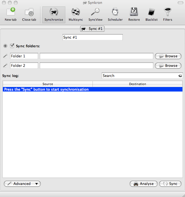Click the Sync #1 name field
The width and height of the screenshot is (185, 197).
92,37
